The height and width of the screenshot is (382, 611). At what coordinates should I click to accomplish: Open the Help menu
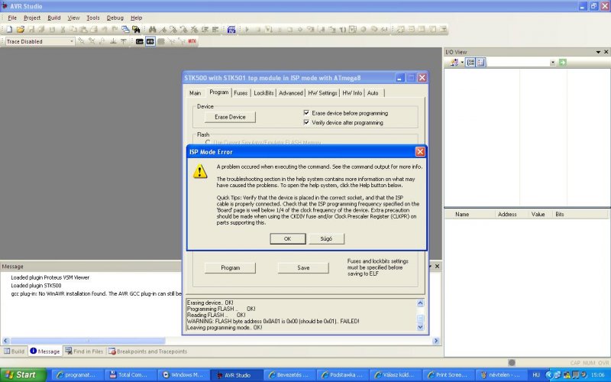point(136,18)
